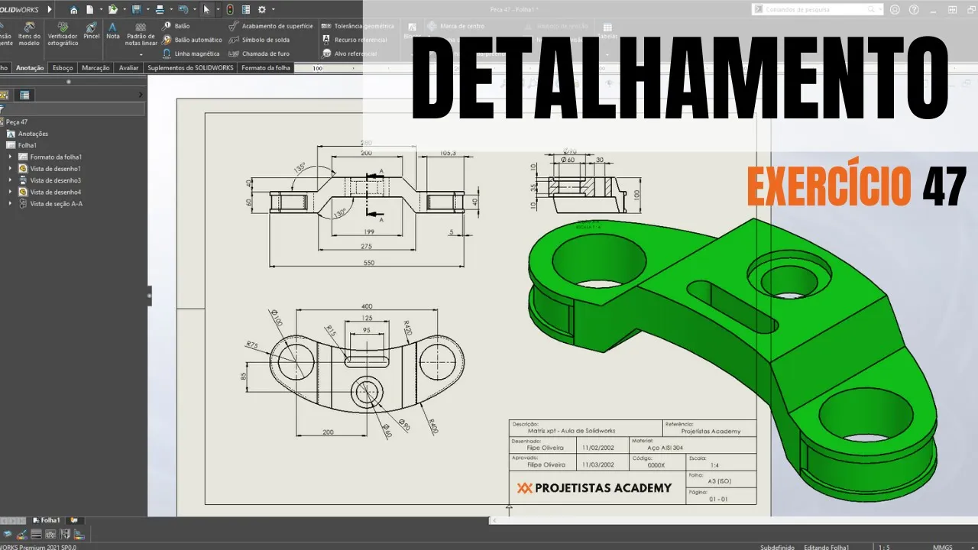Click the horizontal scrollbar left arrow

[x=493, y=520]
